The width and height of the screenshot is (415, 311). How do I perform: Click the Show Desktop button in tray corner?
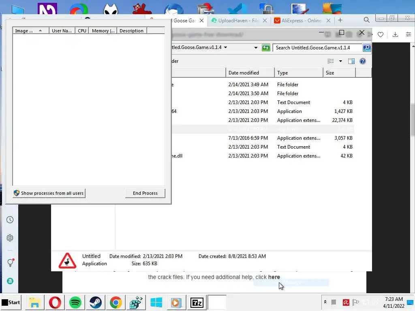point(411,302)
